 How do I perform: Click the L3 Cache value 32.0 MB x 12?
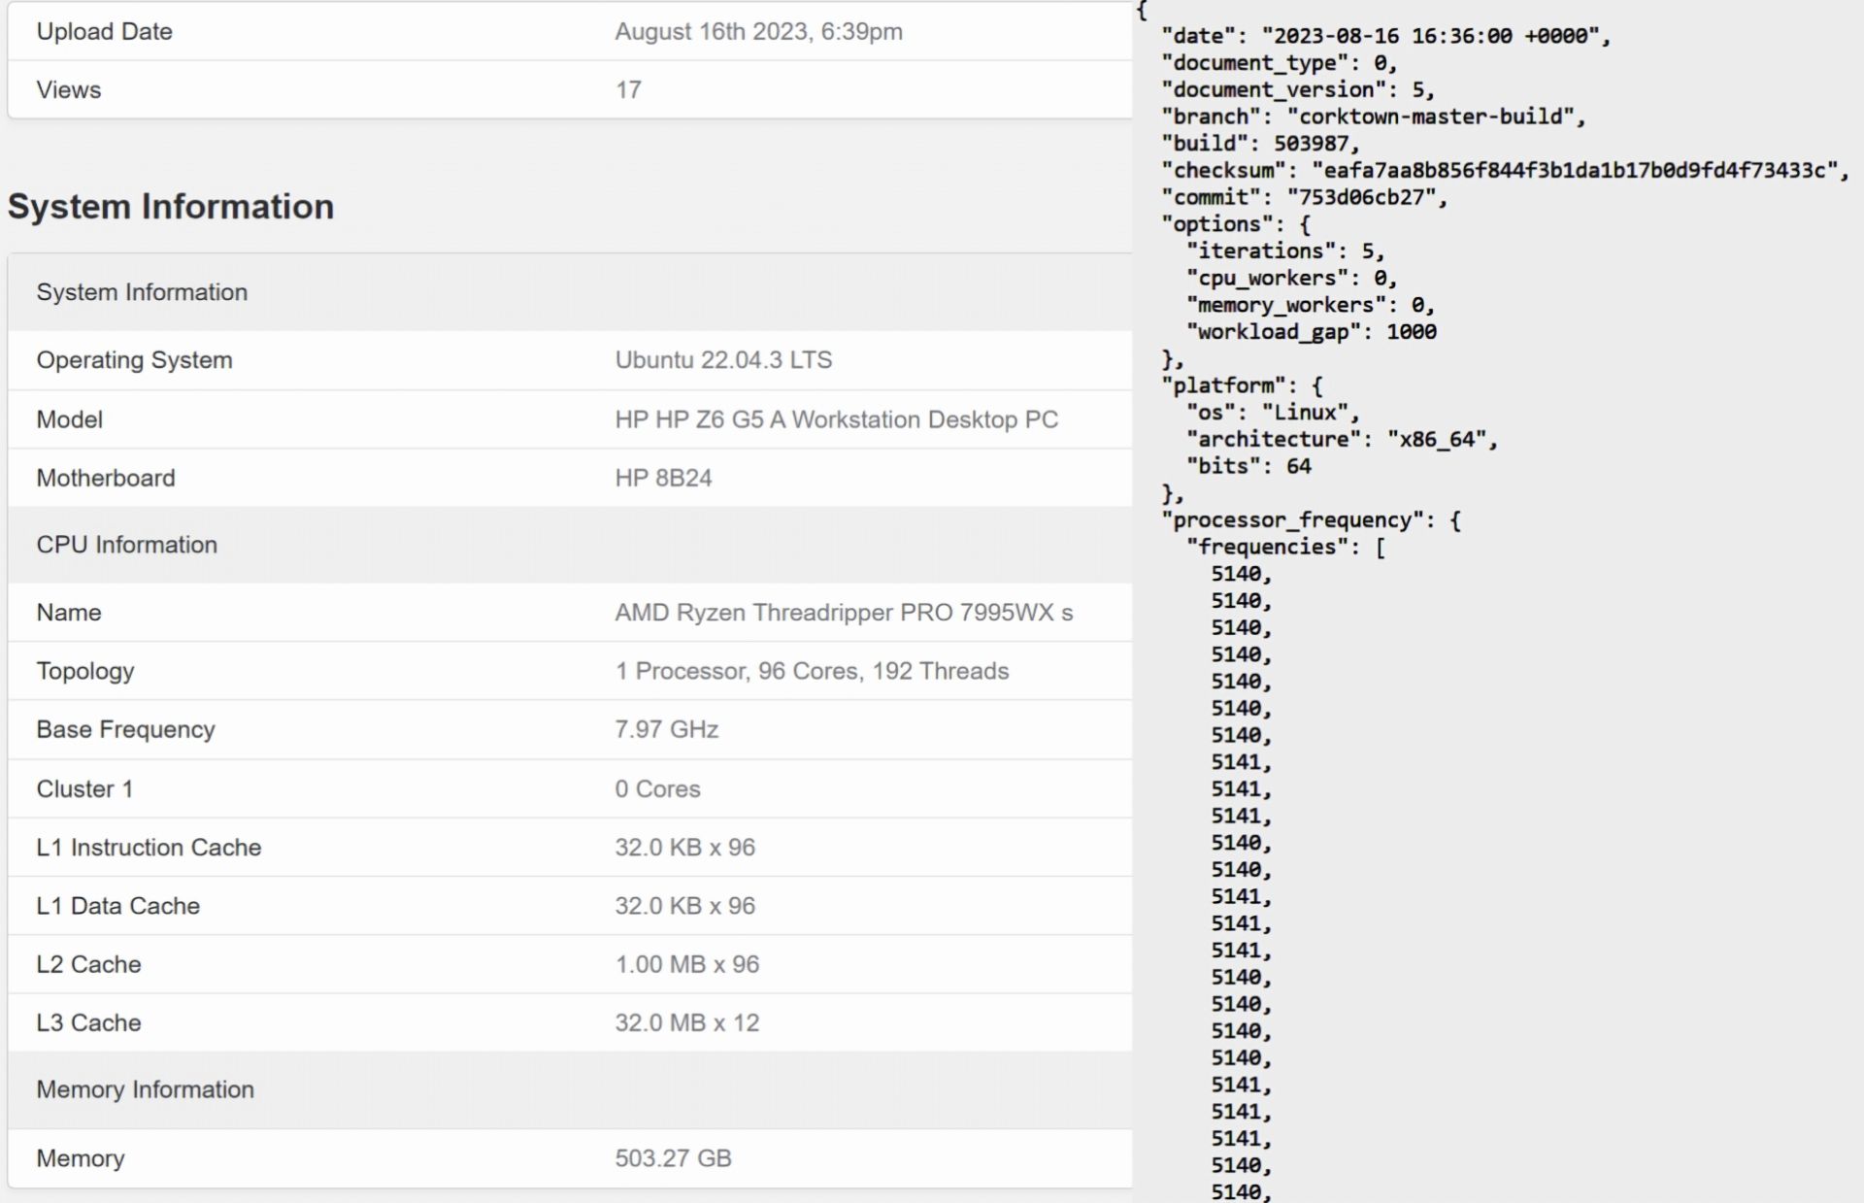686,1022
